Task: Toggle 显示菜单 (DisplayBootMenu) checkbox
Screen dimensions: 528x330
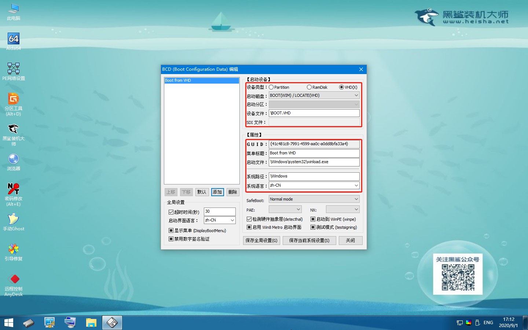Action: [x=197, y=231]
